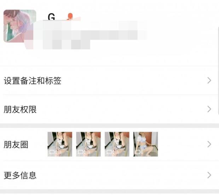Tap the chevron on 更多信息 row
Image resolution: width=219 pixels, height=195 pixels.
tap(209, 175)
